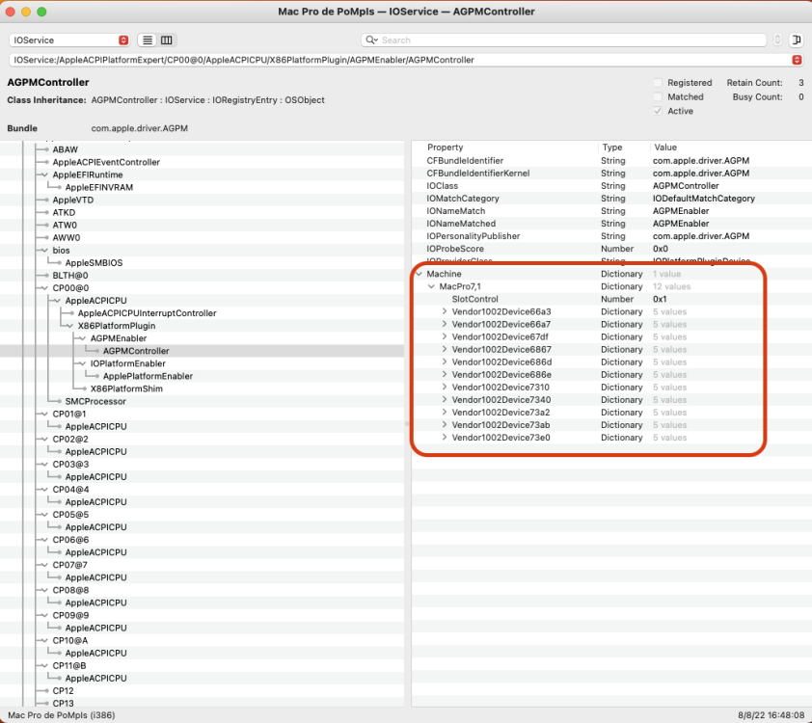Click the green zoom window button
This screenshot has height=723, width=812.
click(x=41, y=12)
